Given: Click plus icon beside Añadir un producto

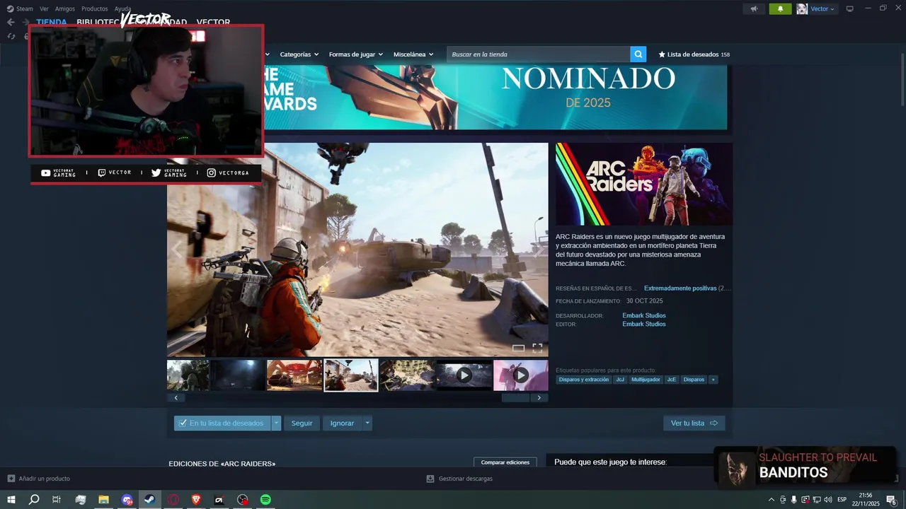Looking at the screenshot, I should (x=11, y=479).
